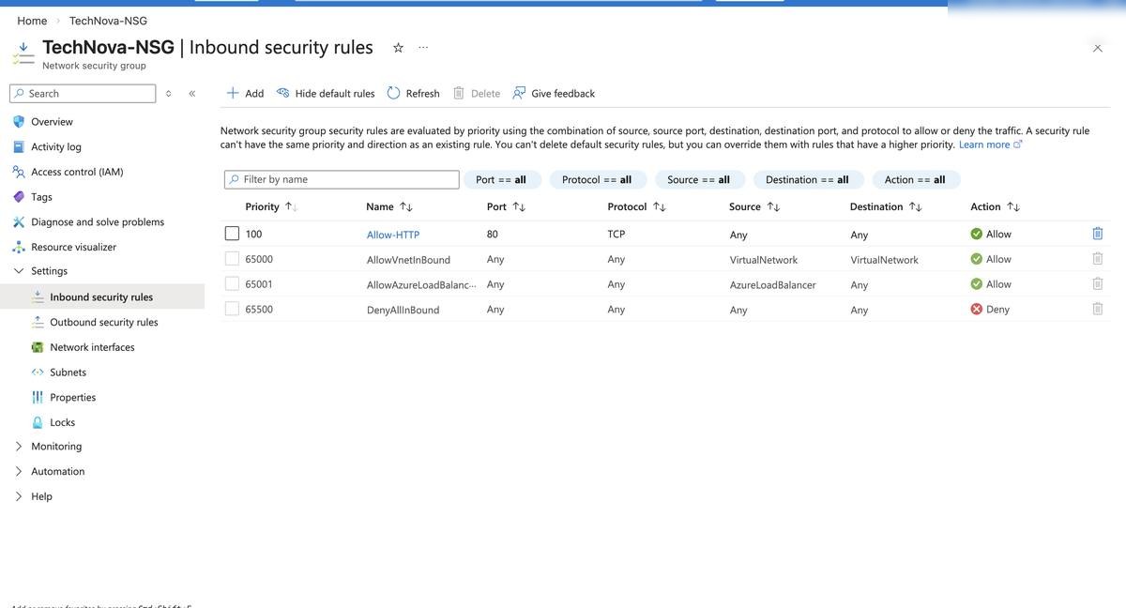Screen dimensions: 1126x608
Task: Click the Inbound security rules icon
Action: [x=38, y=296]
